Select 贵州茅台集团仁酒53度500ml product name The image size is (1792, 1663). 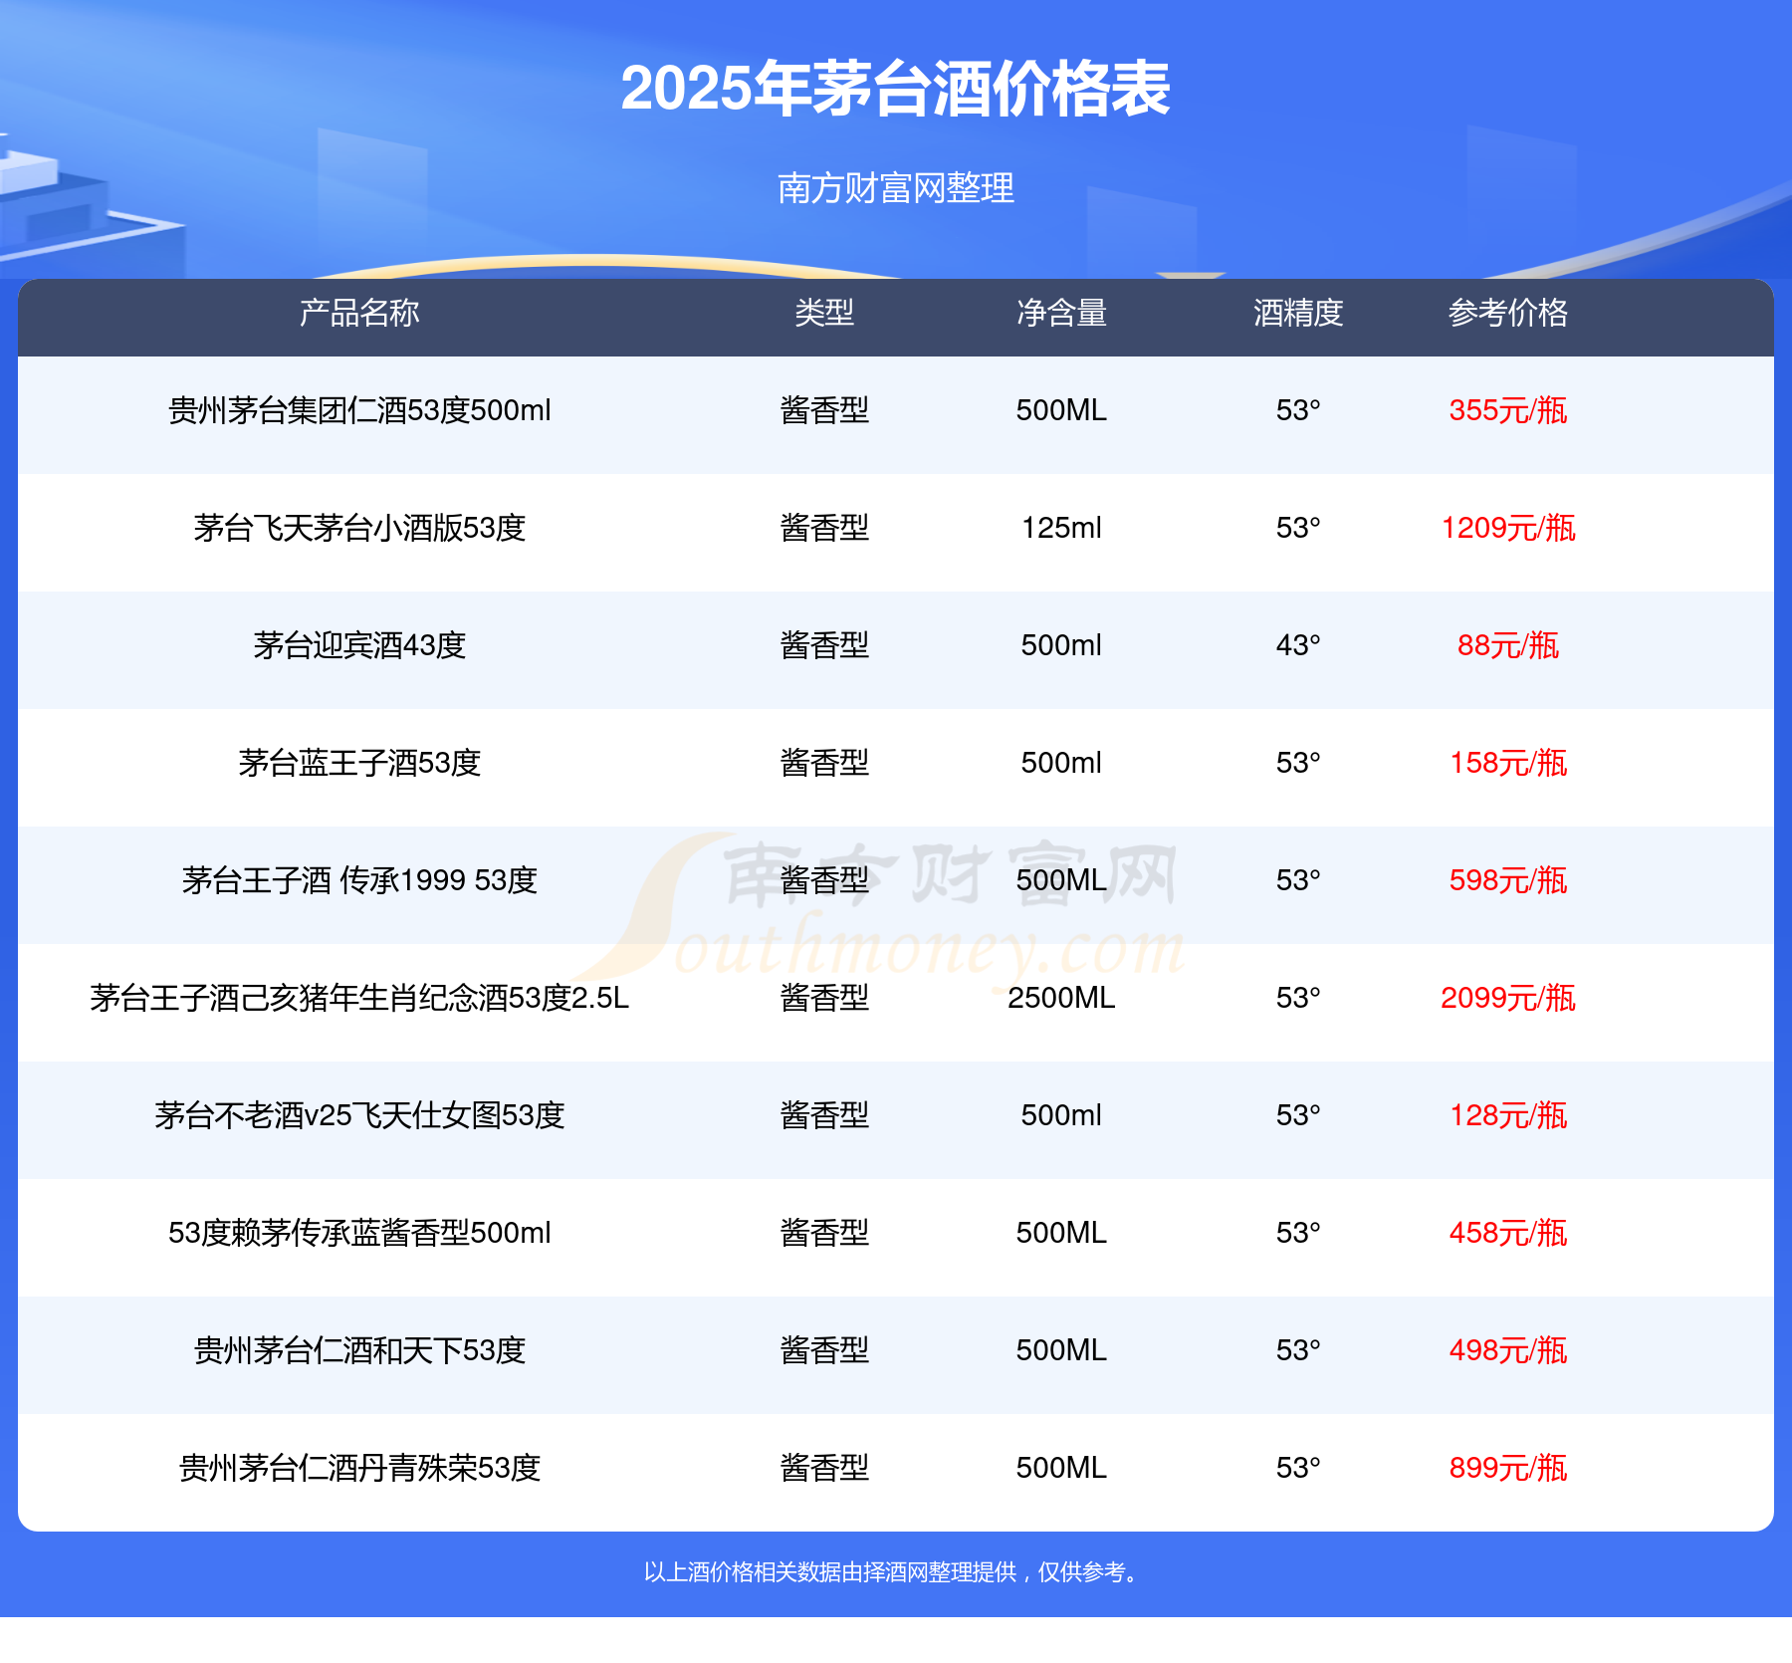[x=359, y=410]
